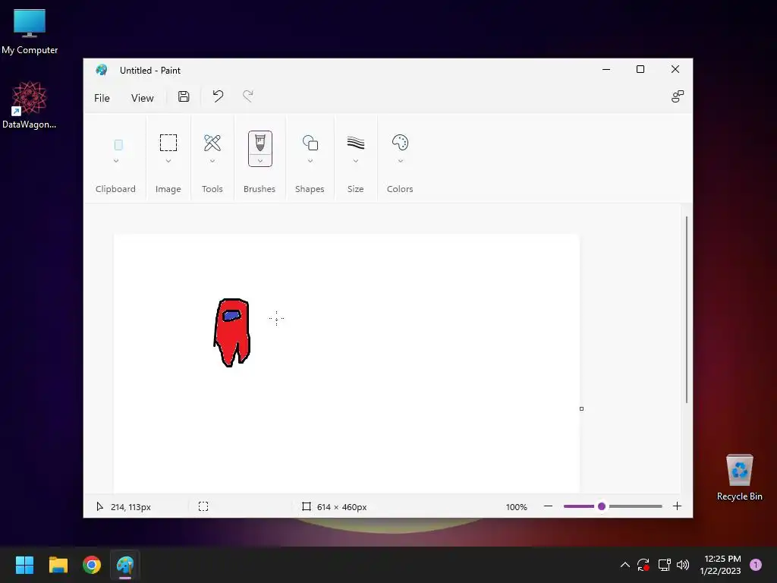Select the Recycle Bin desktop icon
The width and height of the screenshot is (777, 583).
point(739,477)
